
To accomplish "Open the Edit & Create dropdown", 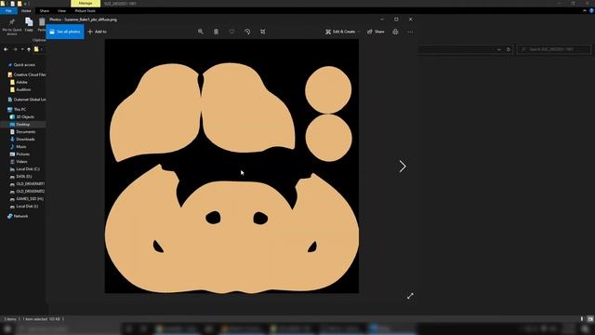I will pyautogui.click(x=343, y=32).
